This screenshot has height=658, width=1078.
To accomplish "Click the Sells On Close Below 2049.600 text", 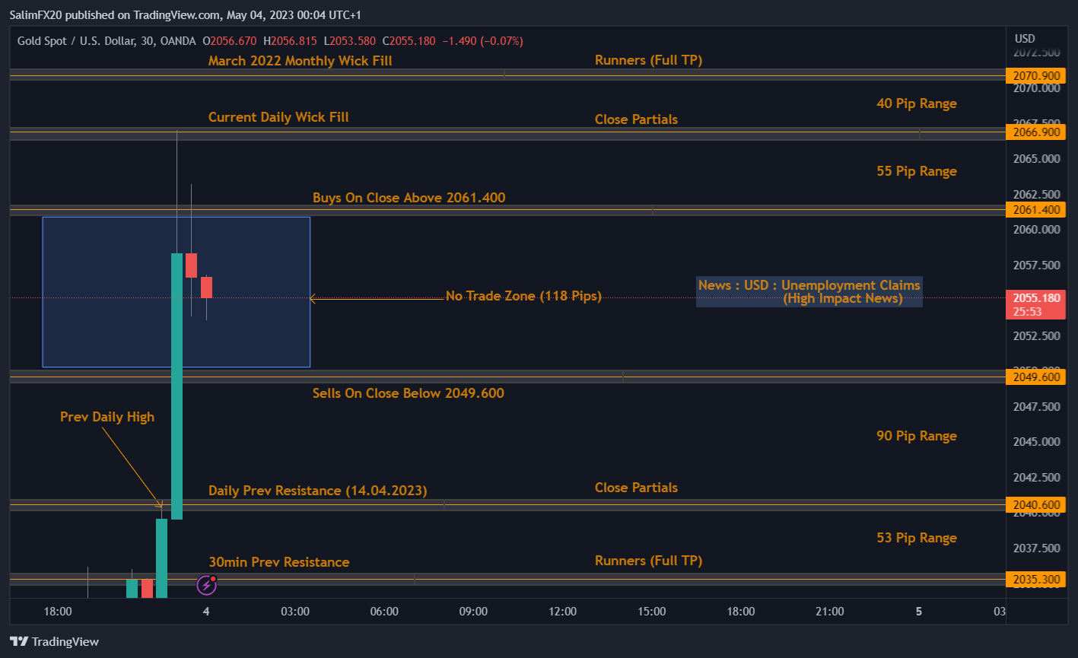I will coord(409,393).
